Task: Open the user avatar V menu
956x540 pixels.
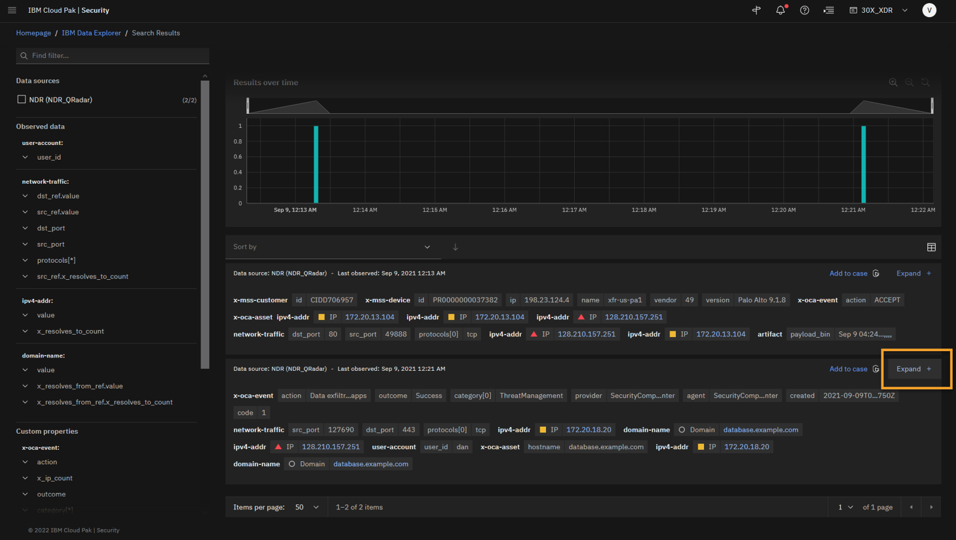Action: tap(929, 10)
